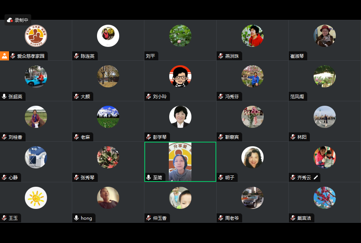Click the pencil icon beside 齐秀云

click(x=316, y=177)
